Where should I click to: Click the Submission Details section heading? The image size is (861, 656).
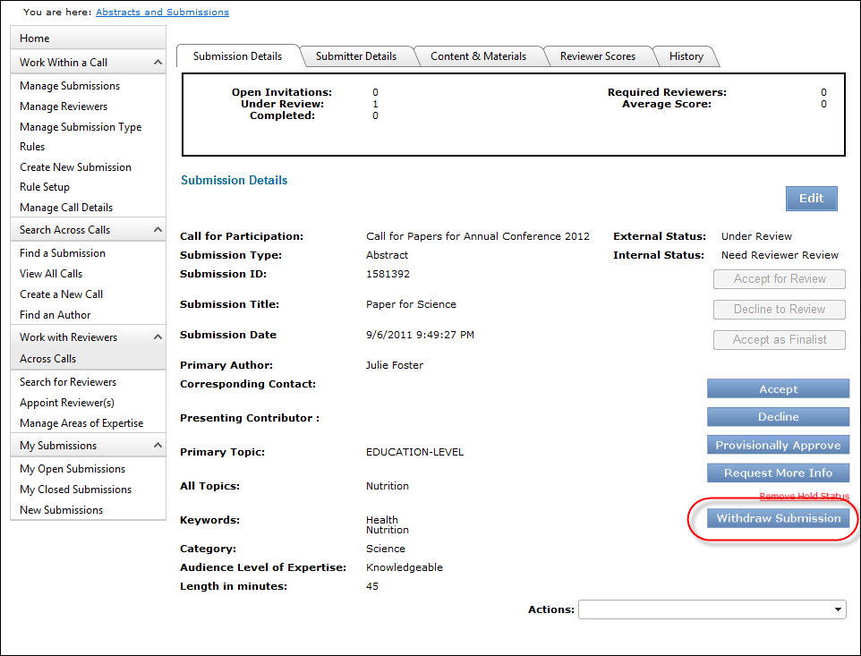tap(234, 180)
